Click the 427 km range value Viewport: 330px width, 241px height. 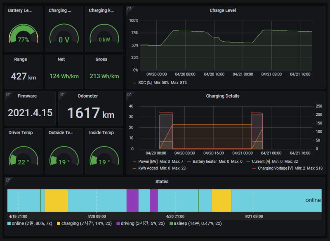pos(24,76)
